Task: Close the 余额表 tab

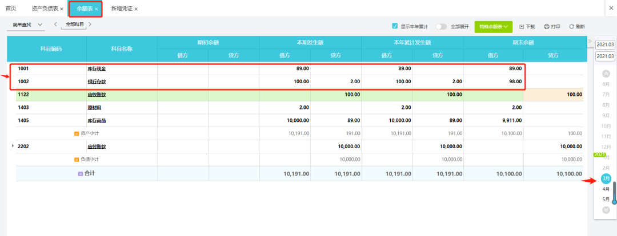Action: 97,9
